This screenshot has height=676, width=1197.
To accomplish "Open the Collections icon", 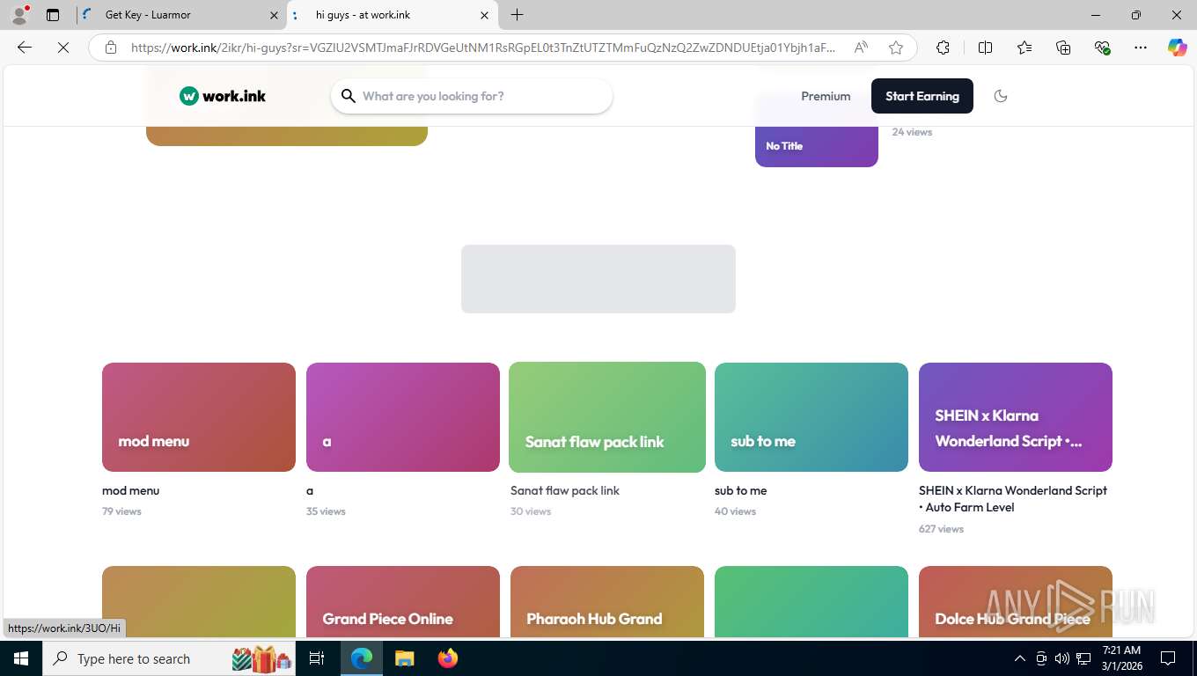I will pos(1063,48).
